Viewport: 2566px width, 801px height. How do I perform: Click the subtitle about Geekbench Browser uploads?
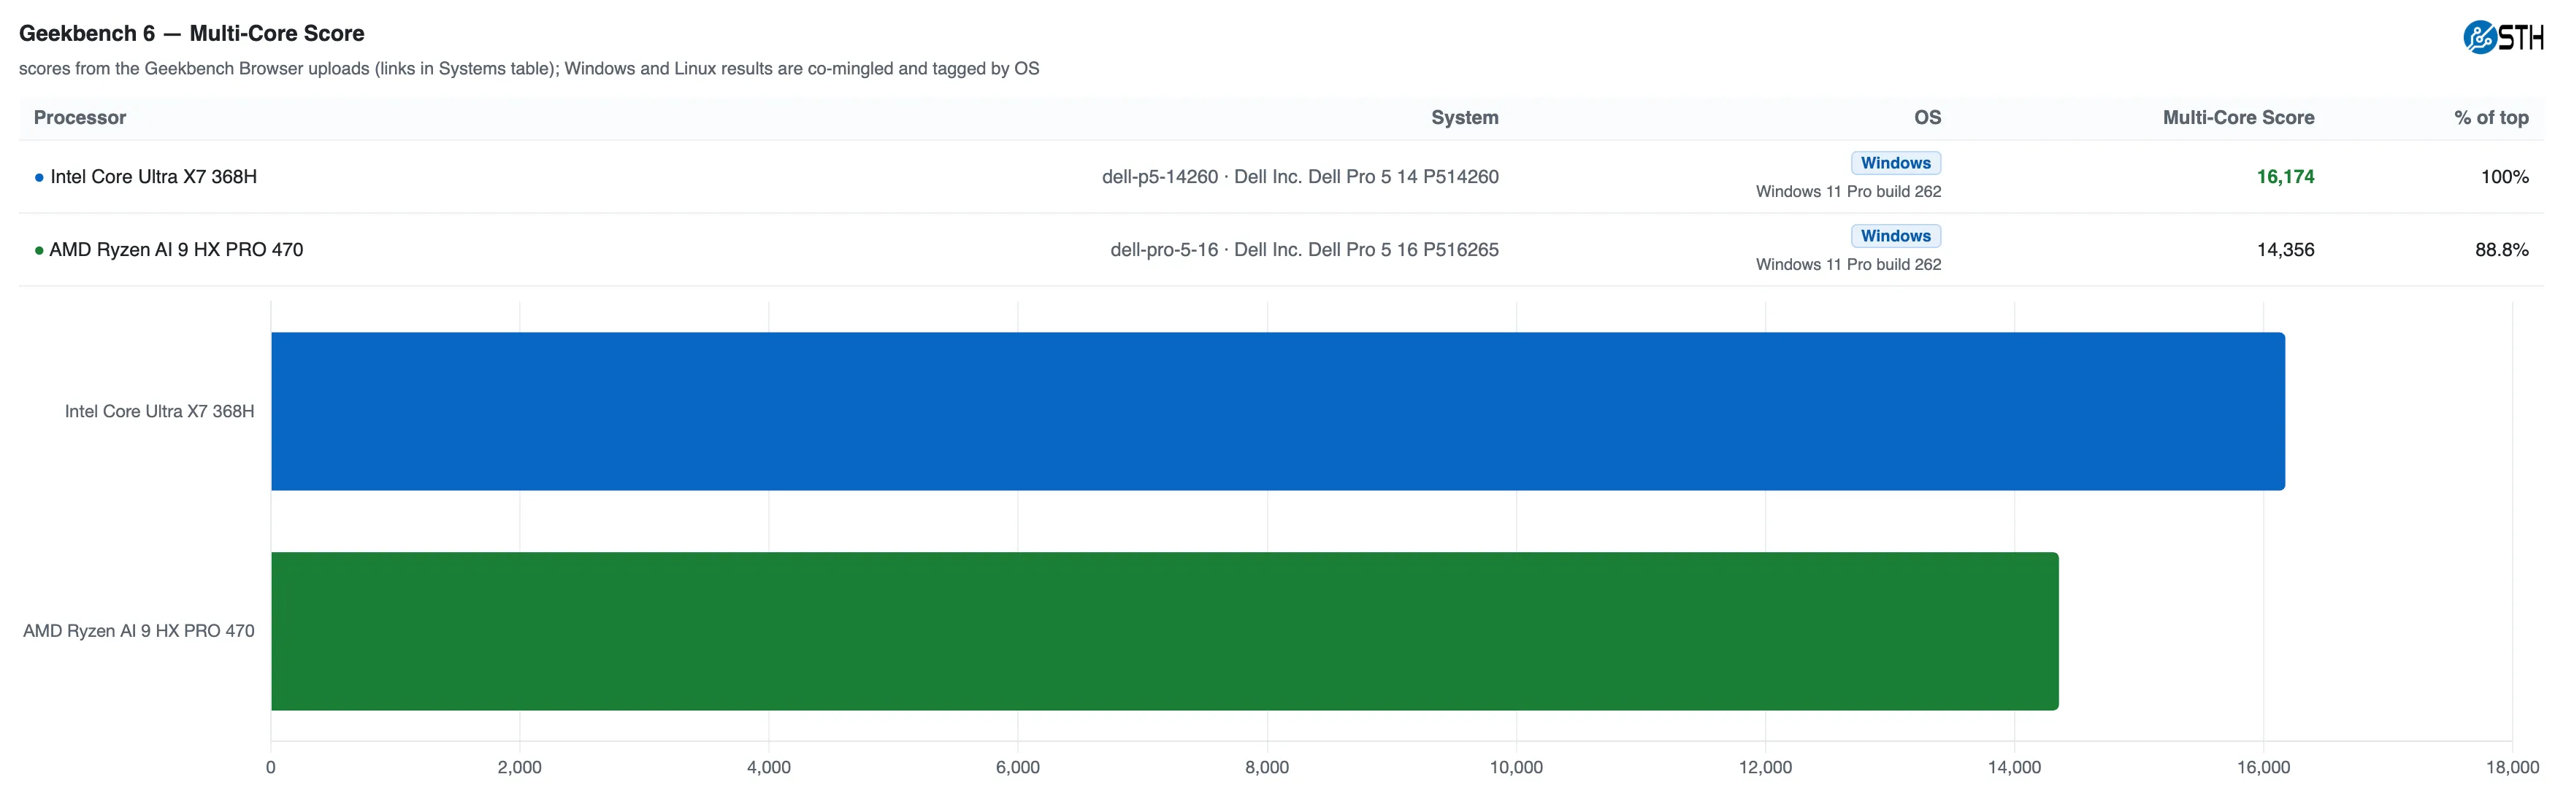pyautogui.click(x=529, y=69)
